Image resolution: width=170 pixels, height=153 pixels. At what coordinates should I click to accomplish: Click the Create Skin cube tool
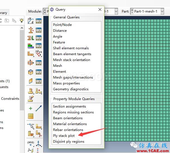pos(31,72)
